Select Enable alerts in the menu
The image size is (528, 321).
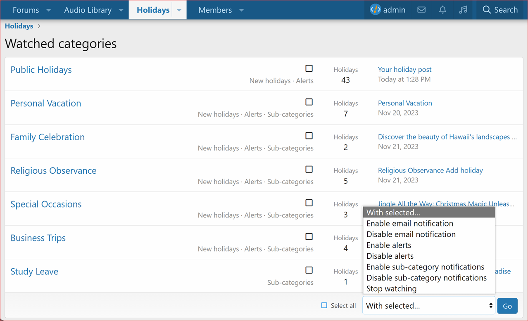pyautogui.click(x=388, y=245)
